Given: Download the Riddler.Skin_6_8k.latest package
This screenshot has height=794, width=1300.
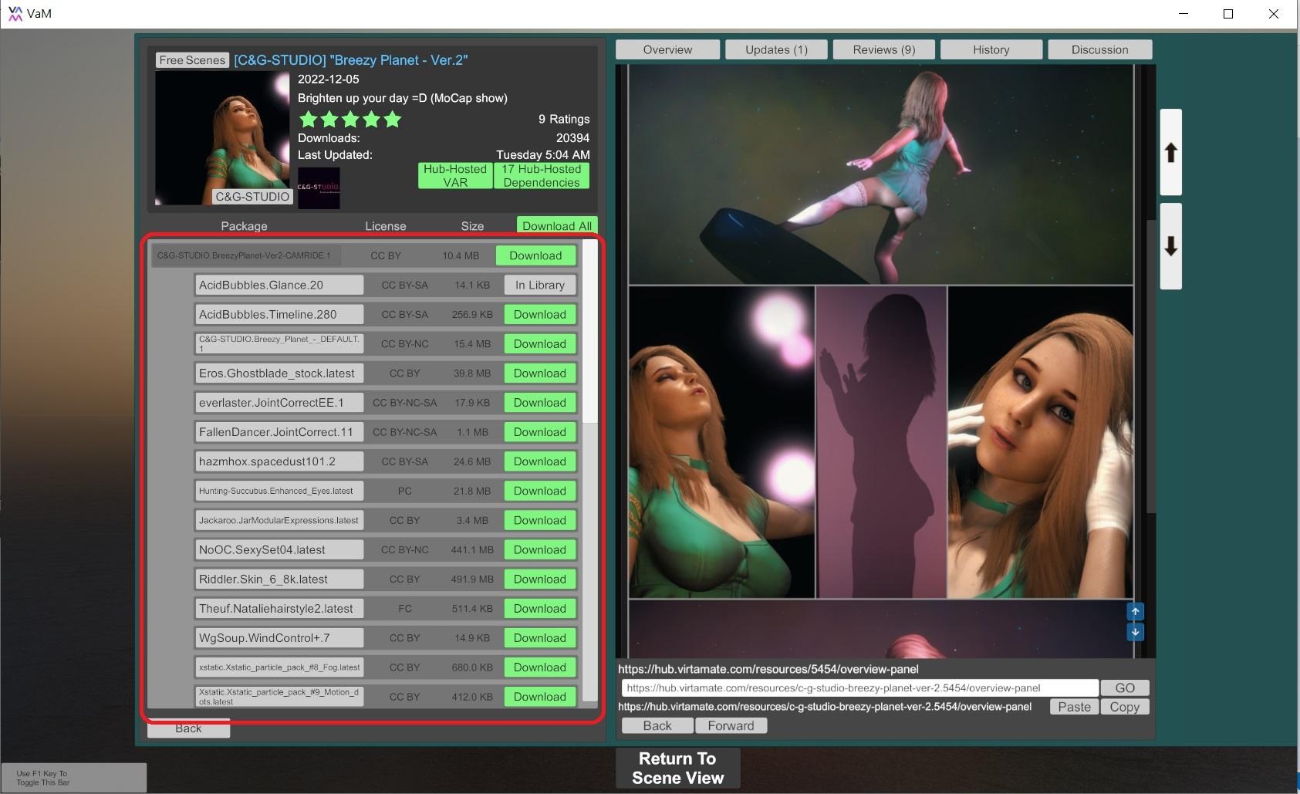Looking at the screenshot, I should (539, 579).
